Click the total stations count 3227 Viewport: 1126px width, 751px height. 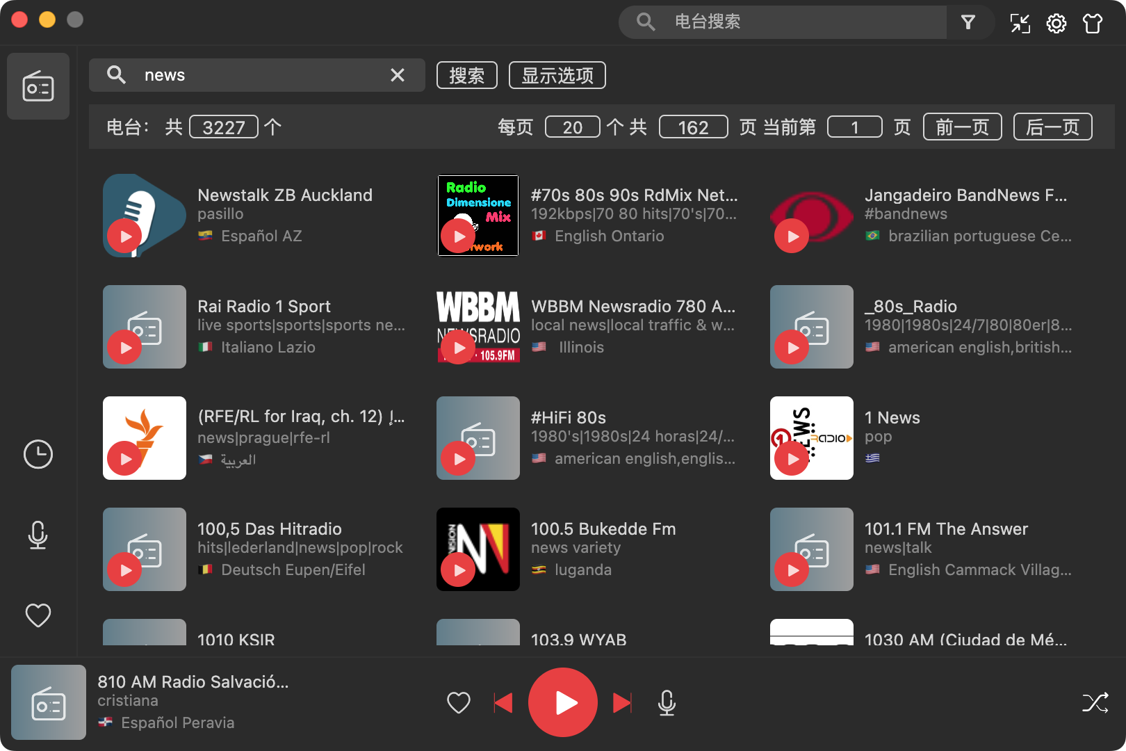coord(224,127)
